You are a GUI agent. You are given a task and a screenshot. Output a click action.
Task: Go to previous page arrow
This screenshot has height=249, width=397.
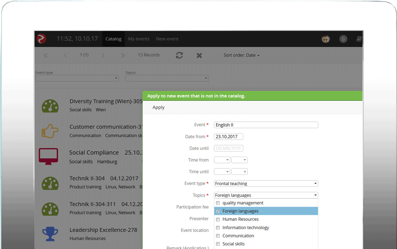[x=66, y=56]
